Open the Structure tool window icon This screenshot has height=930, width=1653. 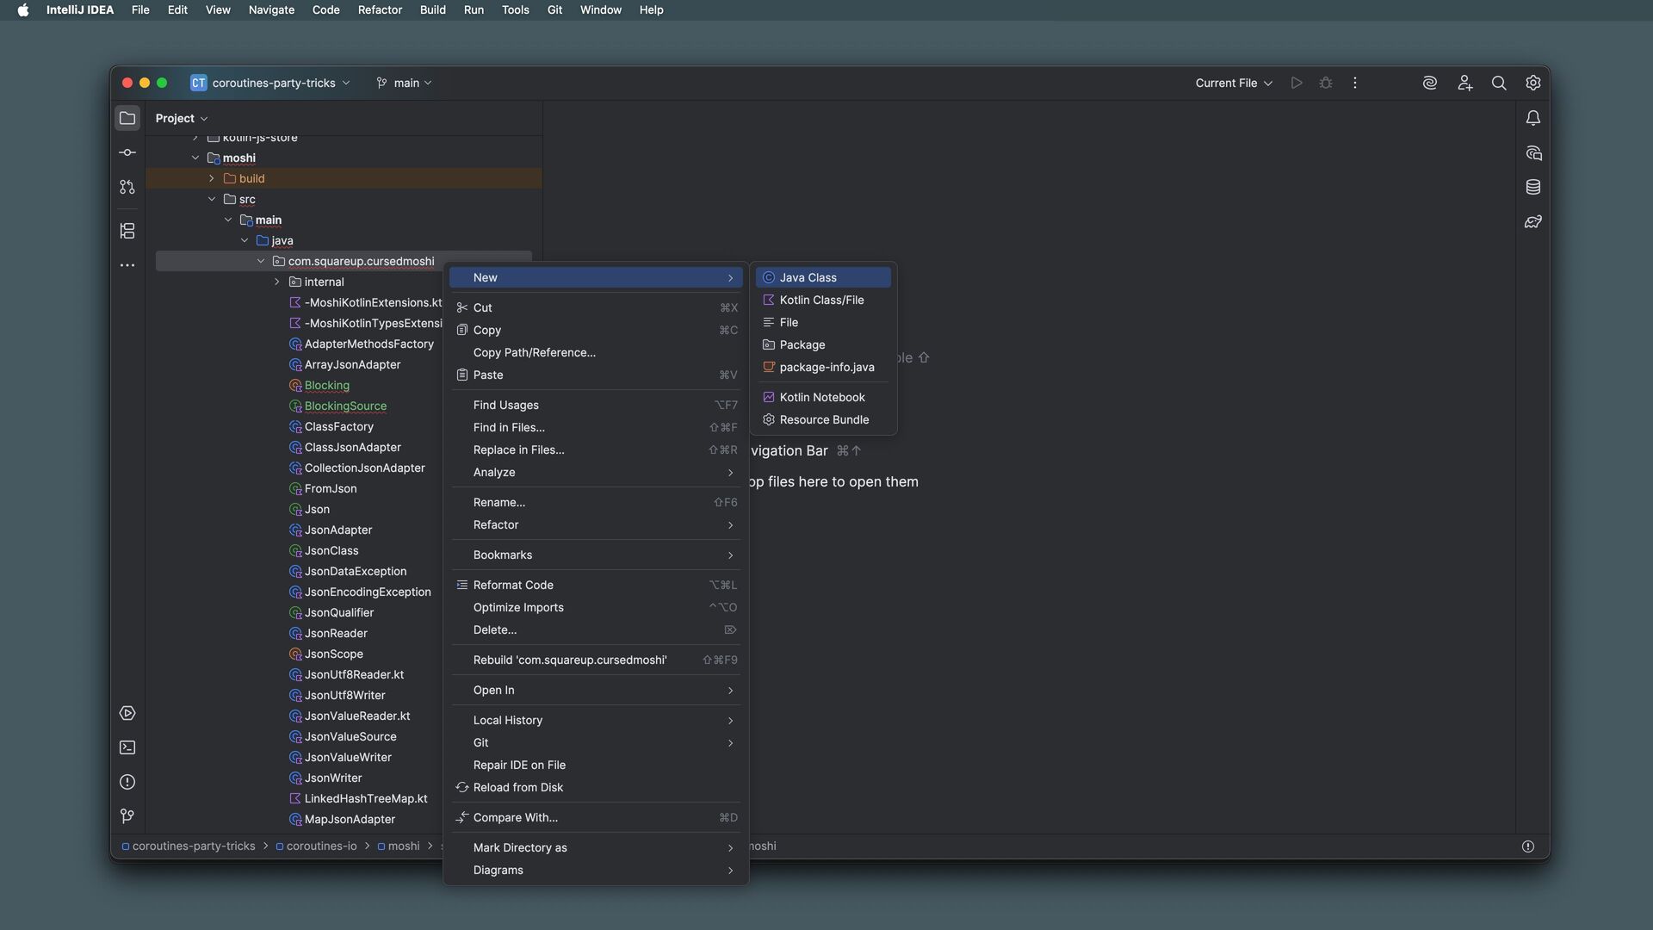tap(127, 231)
